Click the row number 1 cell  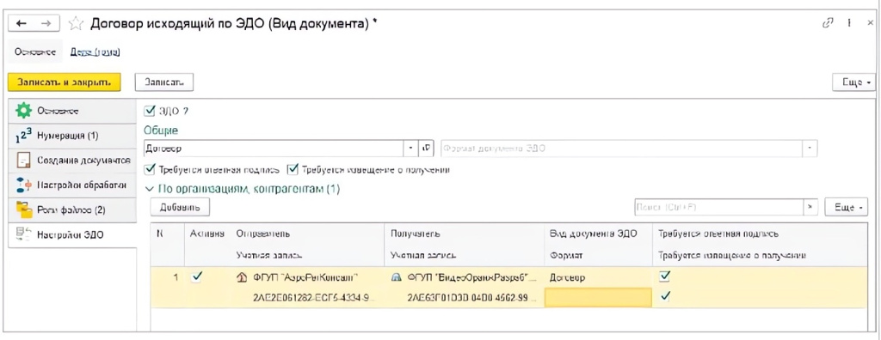pos(175,276)
